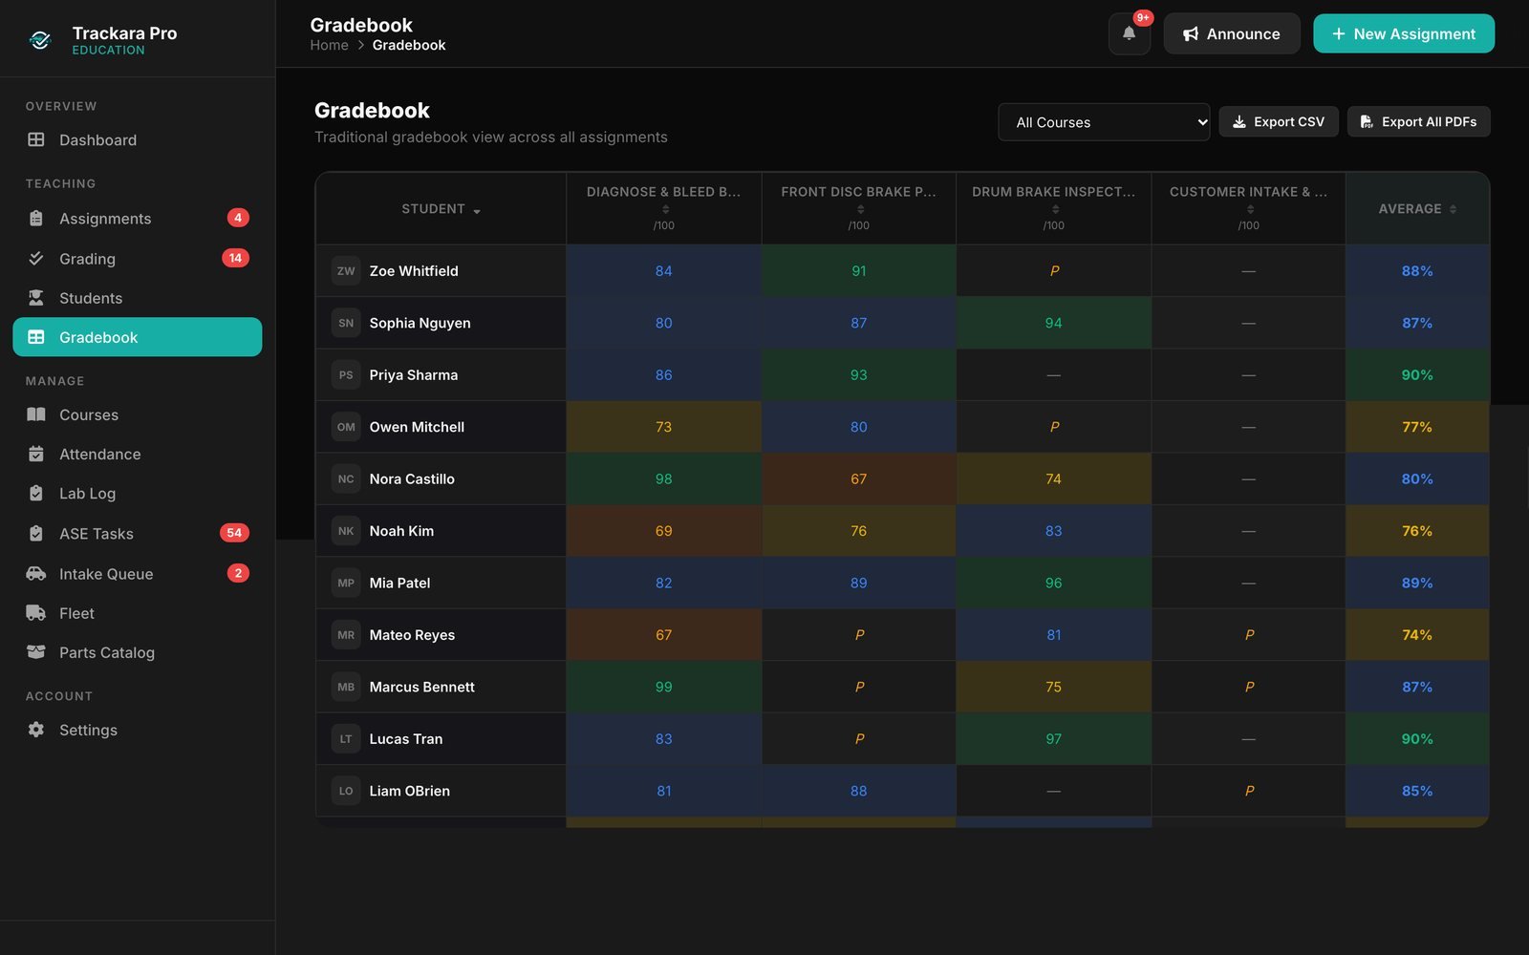Click the ASE Tasks clipboard icon

(x=36, y=533)
